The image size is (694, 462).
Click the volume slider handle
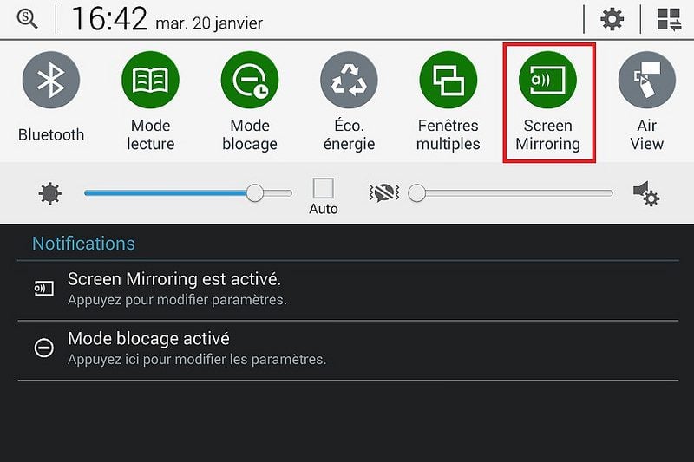coord(416,193)
